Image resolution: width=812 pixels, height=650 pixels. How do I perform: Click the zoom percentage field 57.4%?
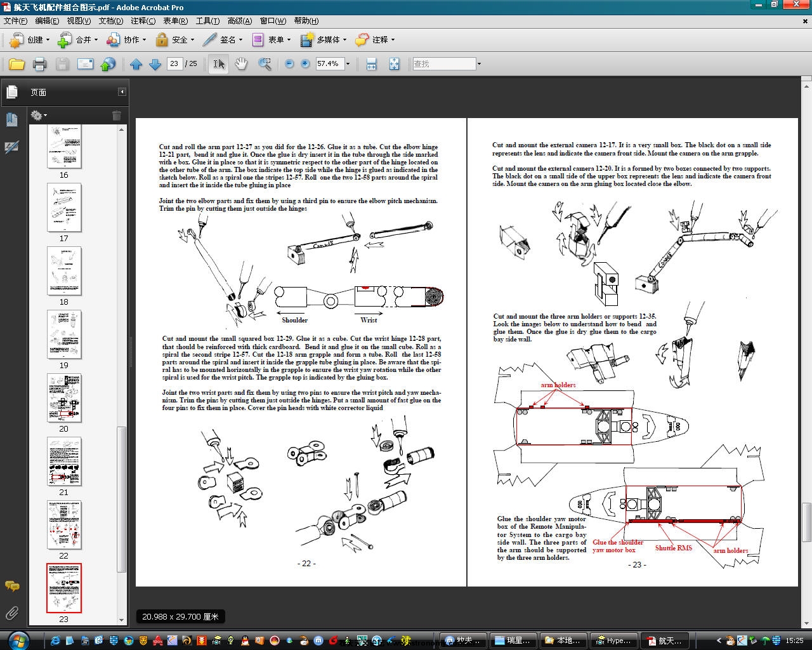point(329,63)
